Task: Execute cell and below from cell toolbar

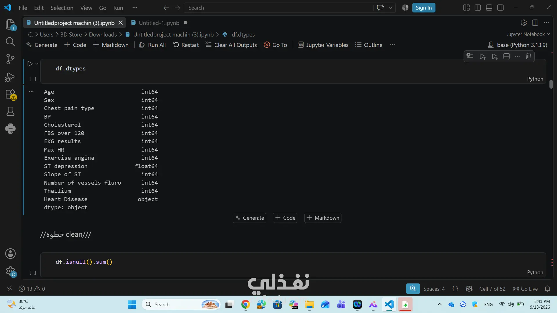Action: 495,56
